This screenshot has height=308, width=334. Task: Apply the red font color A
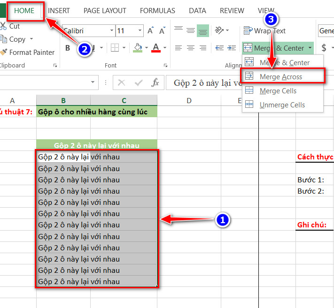click(x=156, y=48)
